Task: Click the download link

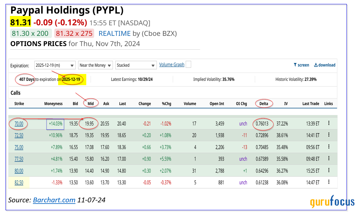Action: [325, 65]
